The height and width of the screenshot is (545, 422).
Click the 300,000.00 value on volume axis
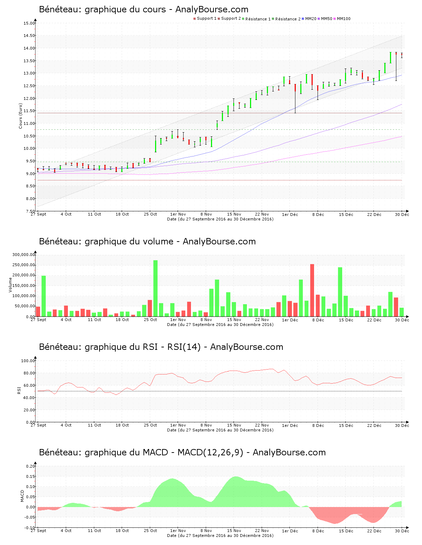click(x=23, y=255)
